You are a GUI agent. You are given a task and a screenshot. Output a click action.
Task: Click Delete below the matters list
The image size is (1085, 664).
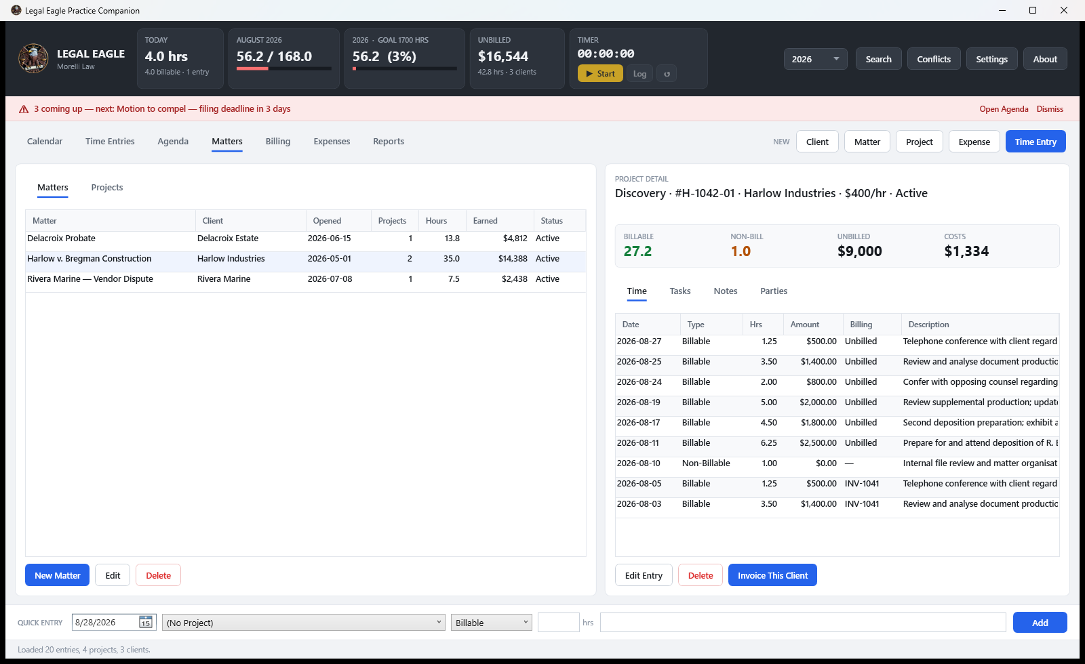click(158, 575)
